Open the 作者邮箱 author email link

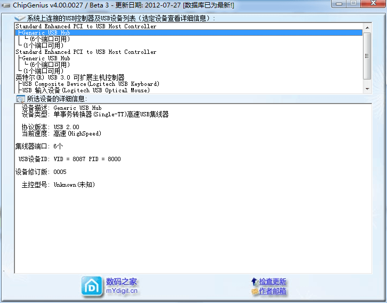[272, 291]
